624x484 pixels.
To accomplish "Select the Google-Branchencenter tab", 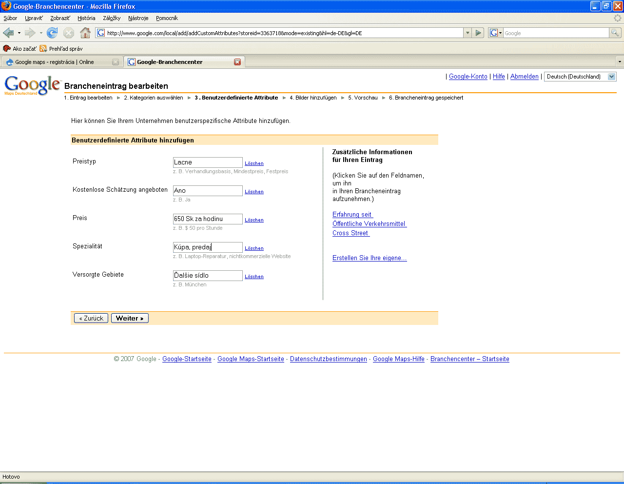I will tap(184, 62).
